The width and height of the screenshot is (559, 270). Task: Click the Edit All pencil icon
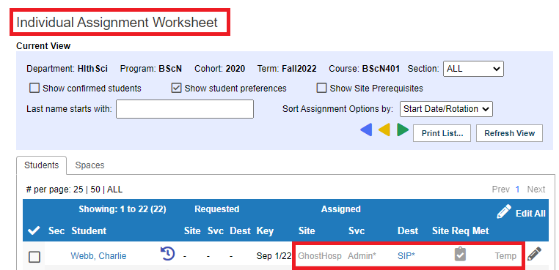pos(504,212)
